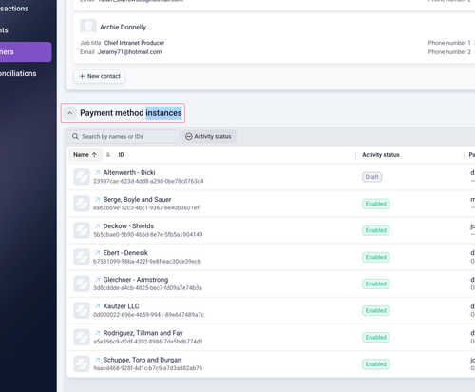Click the Deckow - Shields payment method logo
Screen dimensions: 475x392
pyautogui.click(x=82, y=230)
